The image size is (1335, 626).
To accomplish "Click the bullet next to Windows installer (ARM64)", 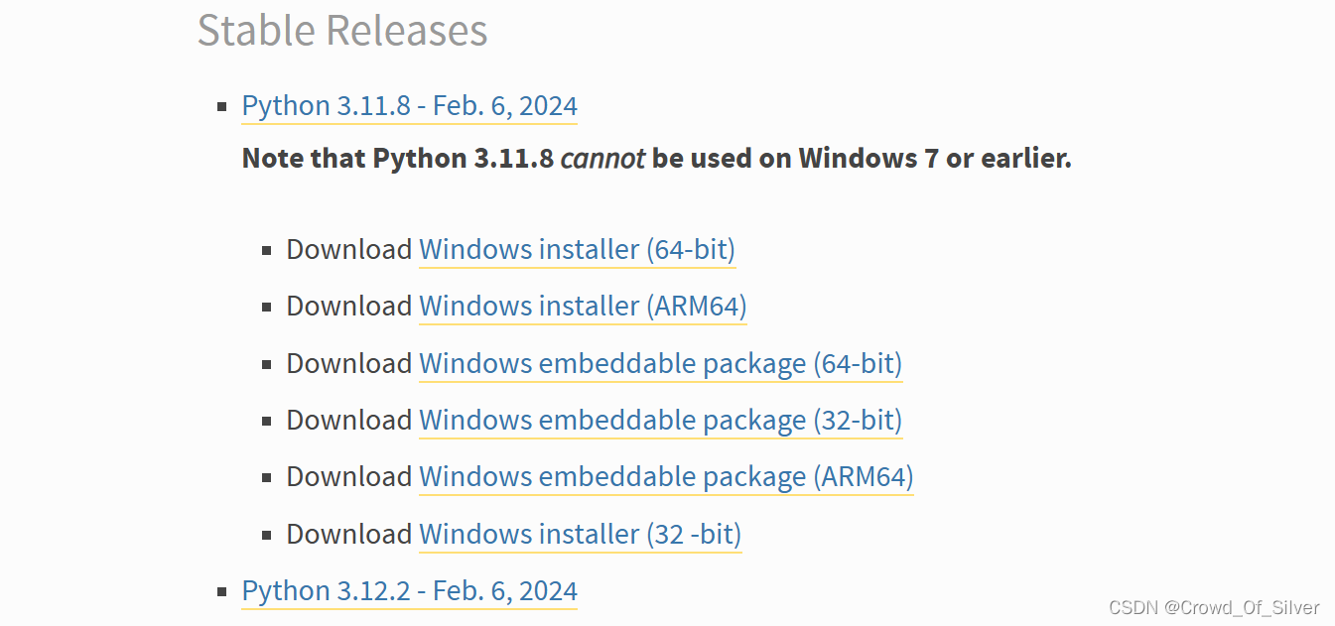I will click(267, 305).
